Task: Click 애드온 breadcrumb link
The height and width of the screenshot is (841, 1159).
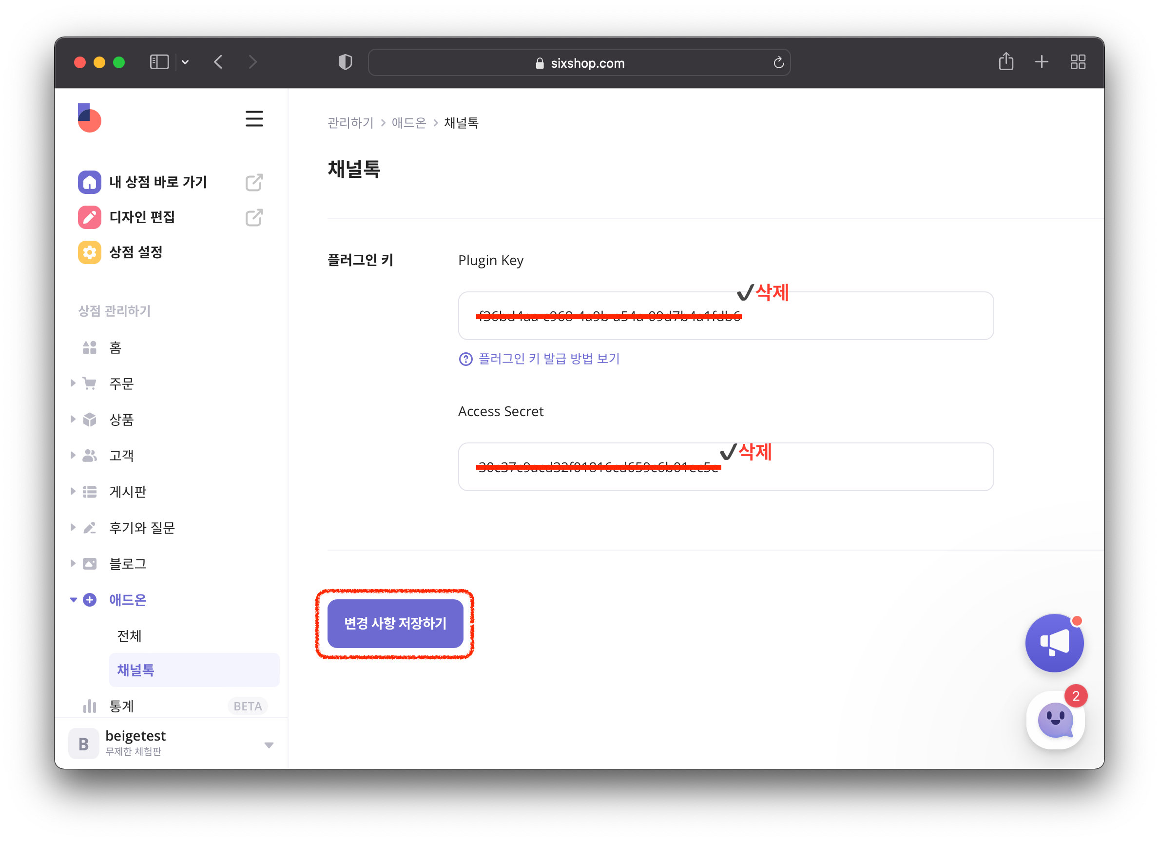Action: (x=408, y=123)
